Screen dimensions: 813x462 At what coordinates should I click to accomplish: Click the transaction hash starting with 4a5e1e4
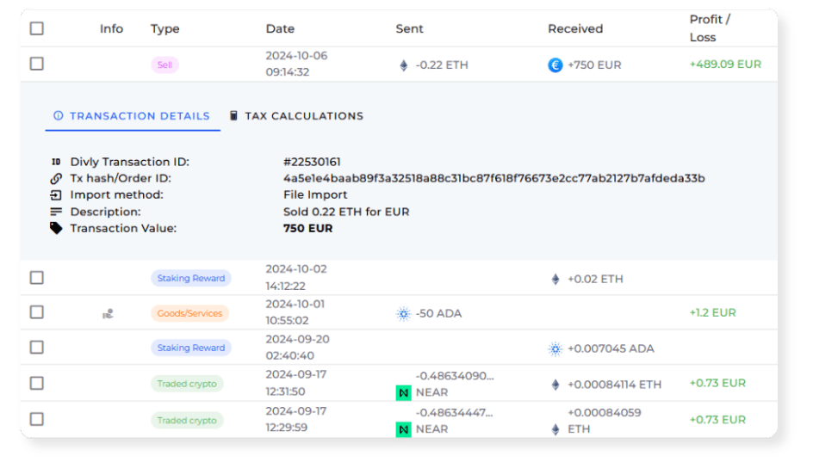pos(493,178)
